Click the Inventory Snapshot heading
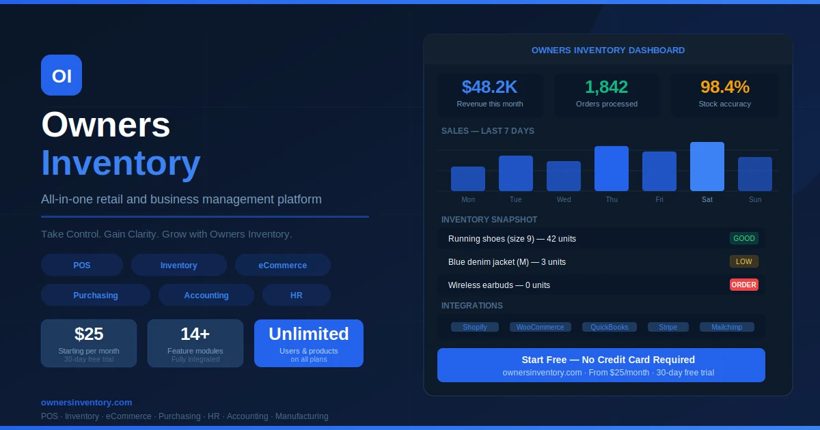 pyautogui.click(x=489, y=220)
